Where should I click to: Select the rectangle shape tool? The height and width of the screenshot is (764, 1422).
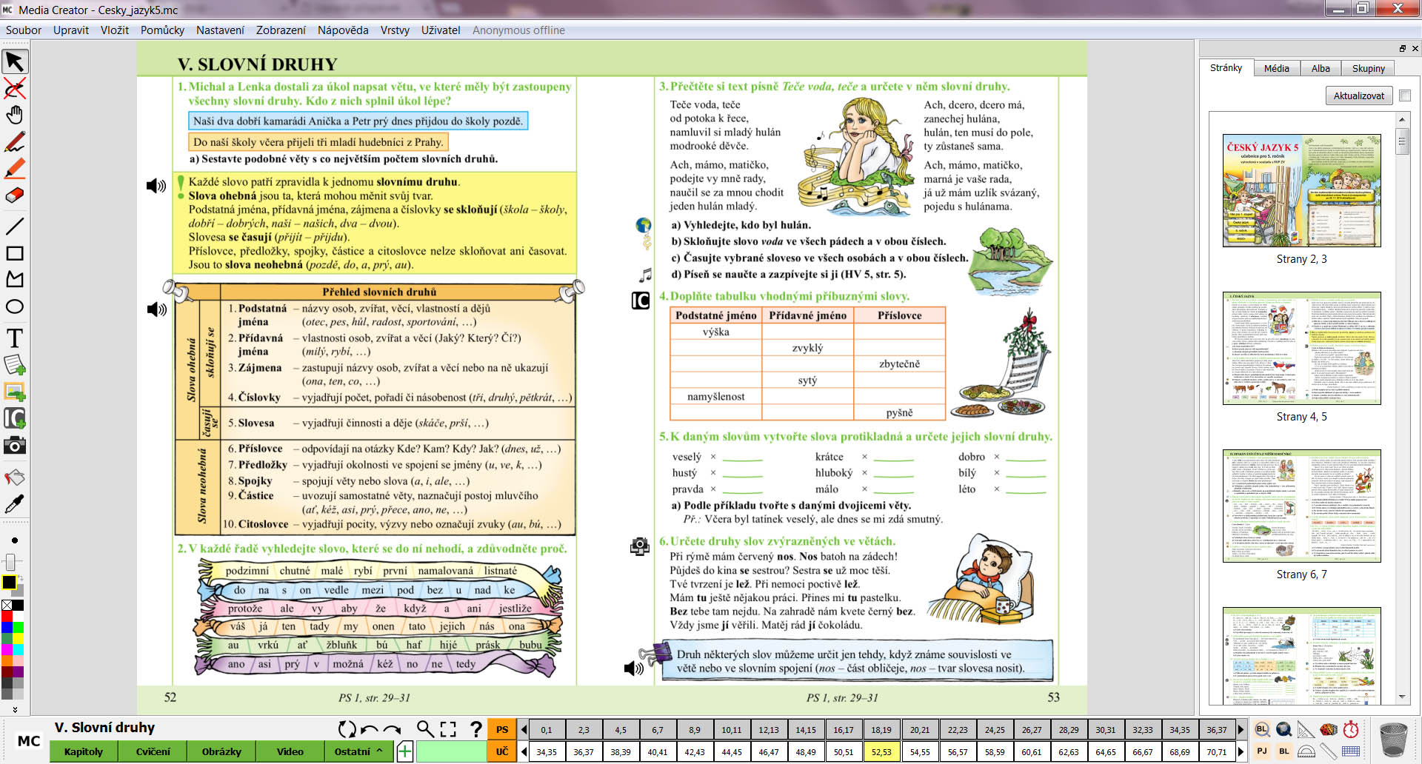tap(15, 253)
